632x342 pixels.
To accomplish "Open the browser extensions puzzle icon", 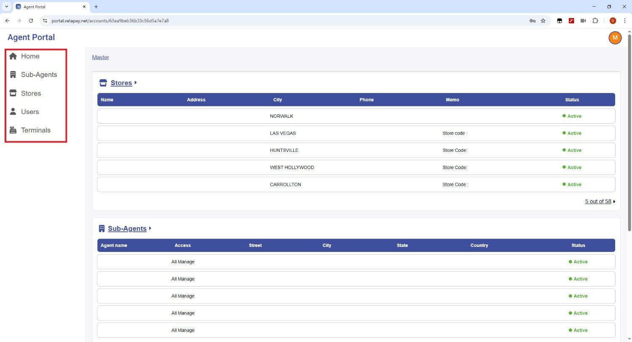I will (x=595, y=21).
